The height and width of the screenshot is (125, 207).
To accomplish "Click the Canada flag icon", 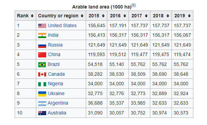I will click(x=42, y=74).
